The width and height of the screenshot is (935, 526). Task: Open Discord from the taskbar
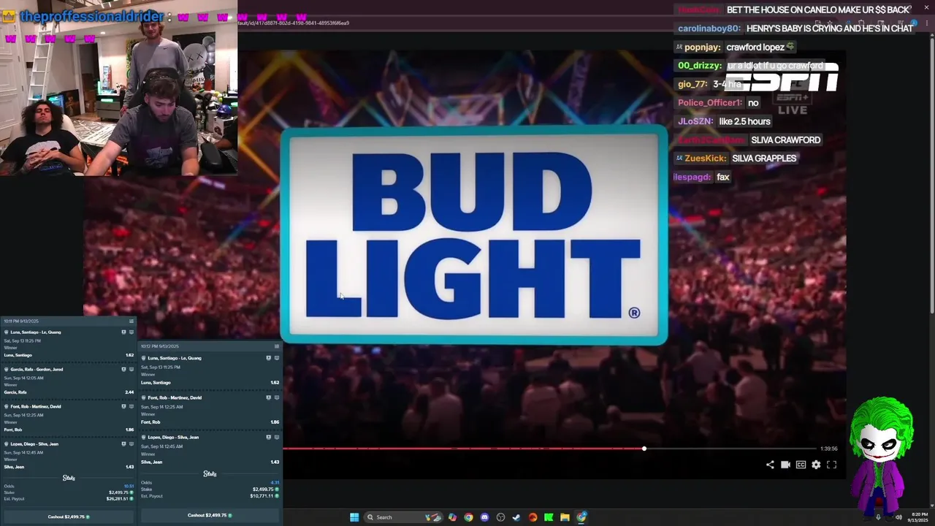[484, 517]
